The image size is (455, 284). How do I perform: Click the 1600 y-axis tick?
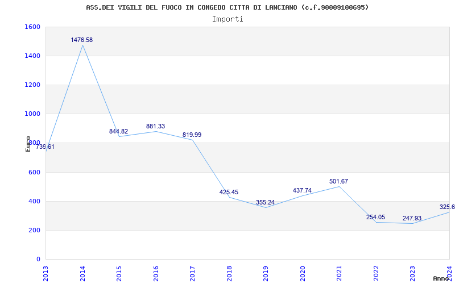point(32,27)
